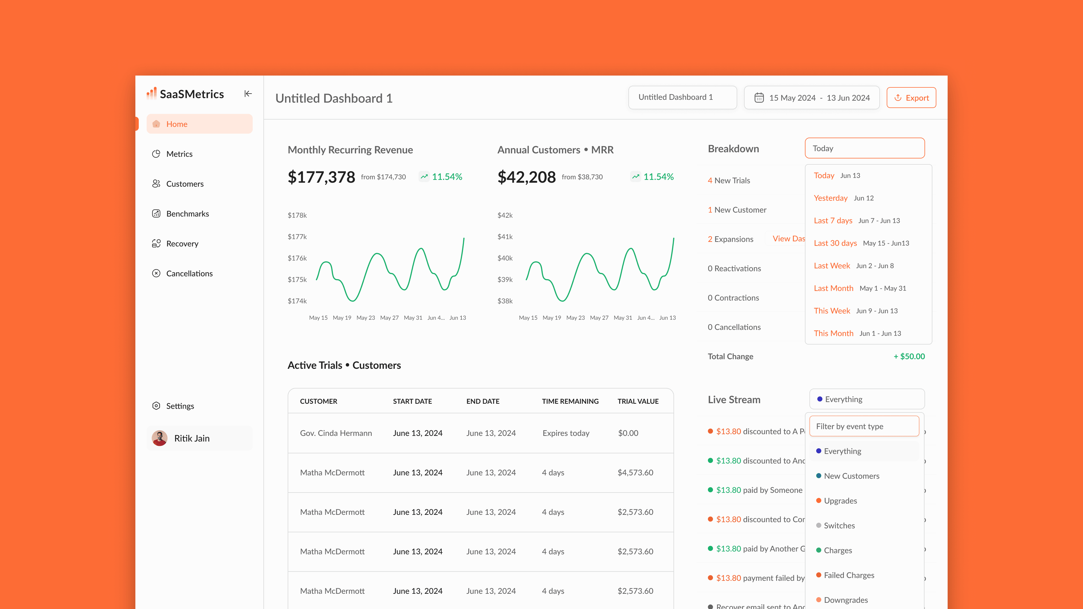Click the Benchmarks chart icon

156,213
